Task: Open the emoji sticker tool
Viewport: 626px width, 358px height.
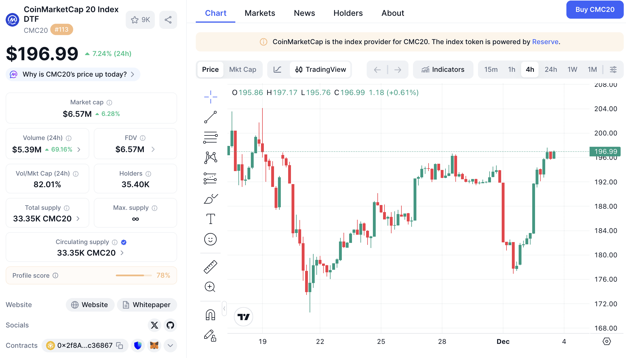Action: (x=210, y=240)
